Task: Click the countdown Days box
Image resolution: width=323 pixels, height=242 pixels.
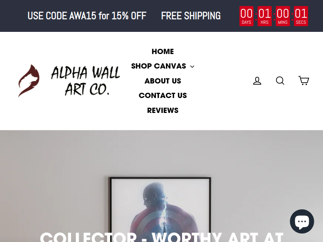Action: point(246,16)
